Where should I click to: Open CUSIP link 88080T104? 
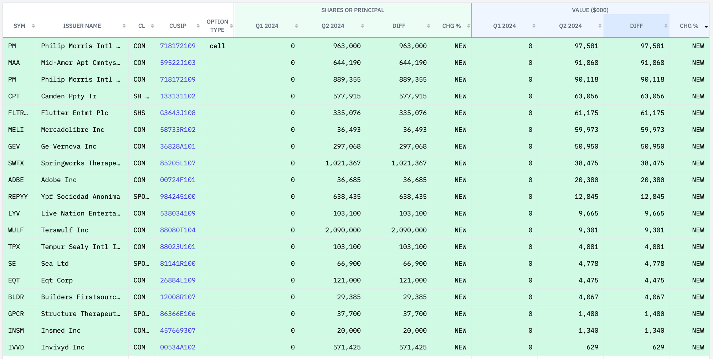(x=178, y=230)
